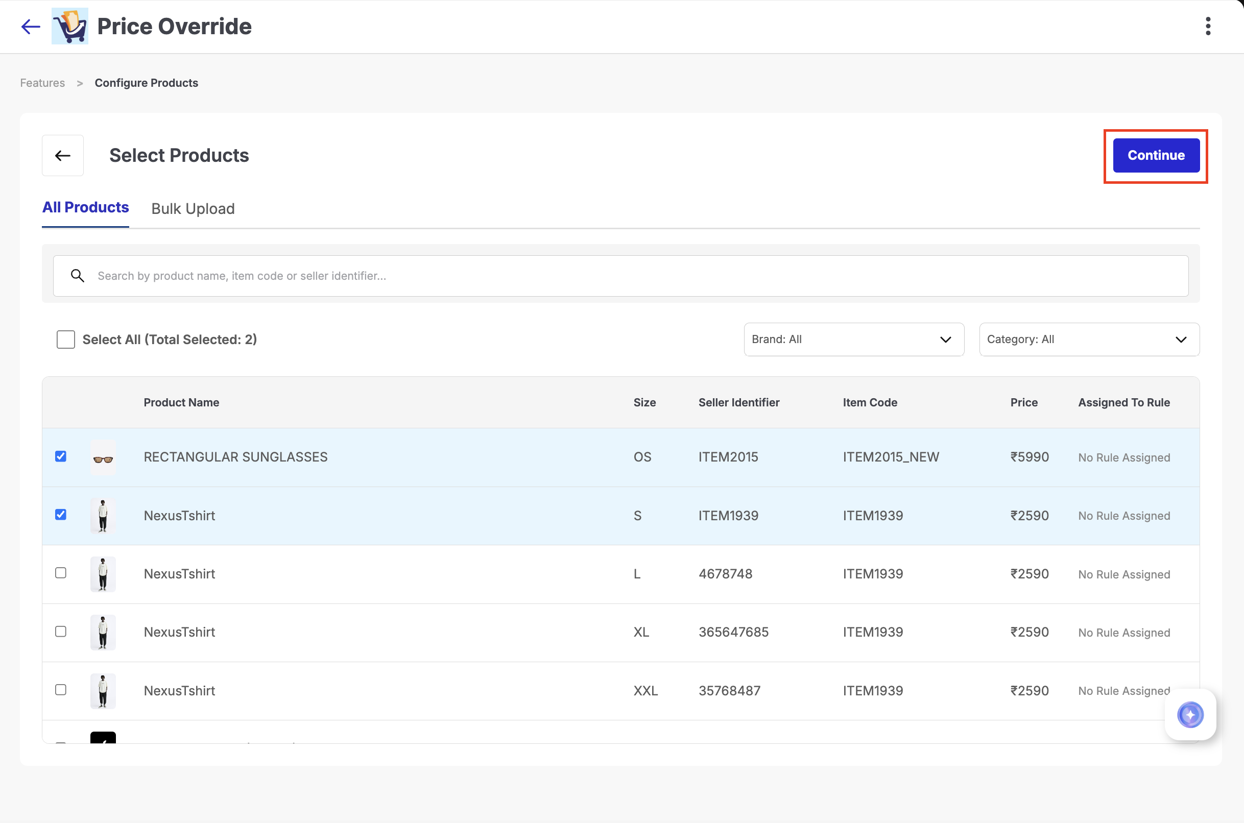Uncheck the Rectangular Sunglasses row checkbox
Viewport: 1244px width, 823px height.
coord(61,456)
